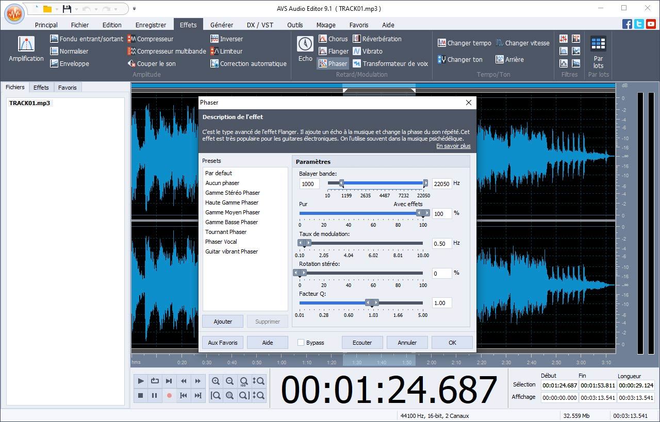660x422 pixels.
Task: Select the Flanger effect
Action: [333, 51]
